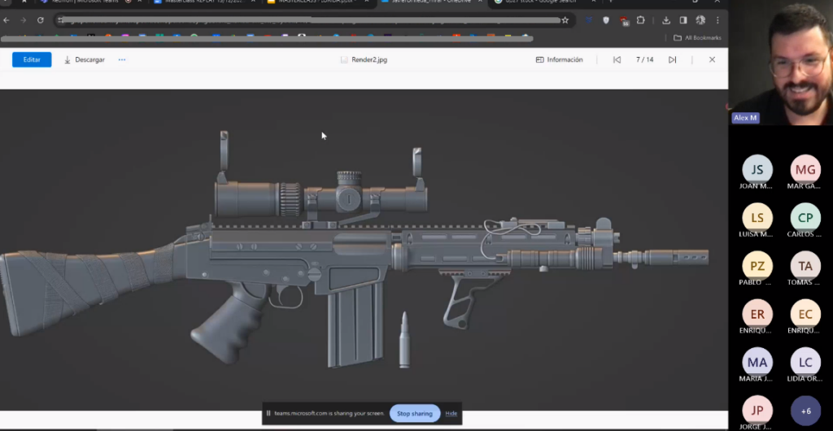Click the Render2.jpg file name
Screen dimensions: 833x431
[x=369, y=59]
